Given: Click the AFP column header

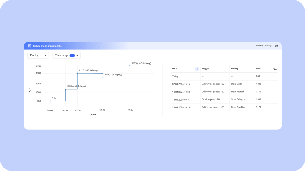Looking at the screenshot, I should point(258,69).
